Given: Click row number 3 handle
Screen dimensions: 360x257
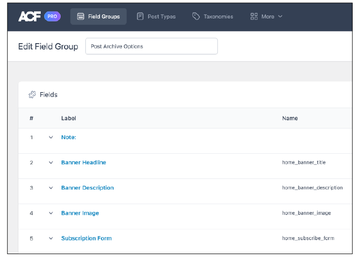Looking at the screenshot, I should tap(32, 188).
